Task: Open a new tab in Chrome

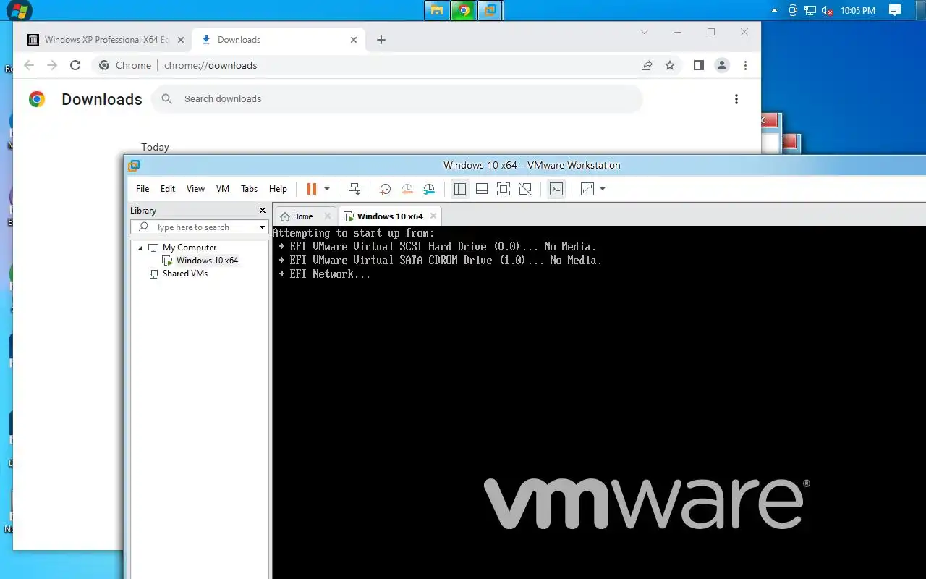Action: [x=381, y=40]
